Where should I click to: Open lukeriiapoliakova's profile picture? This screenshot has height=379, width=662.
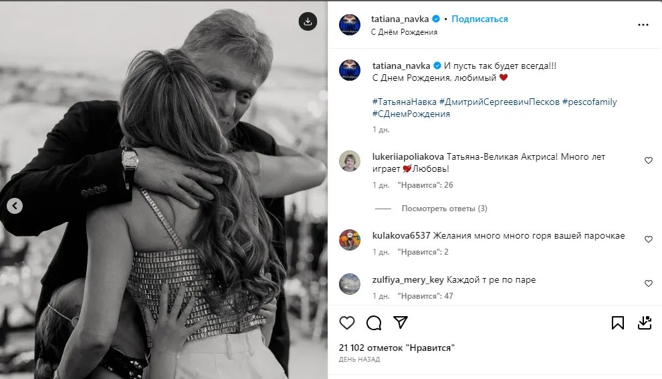[350, 160]
